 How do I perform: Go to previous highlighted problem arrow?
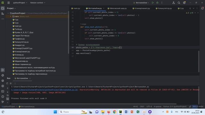pos(195,13)
